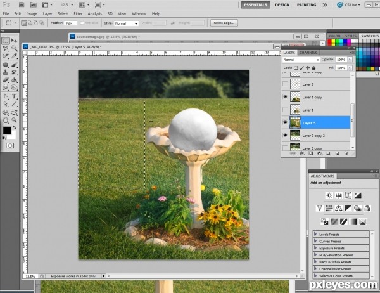This screenshot has height=293, width=380.
Task: Switch to Painting workspace
Action: (x=307, y=5)
